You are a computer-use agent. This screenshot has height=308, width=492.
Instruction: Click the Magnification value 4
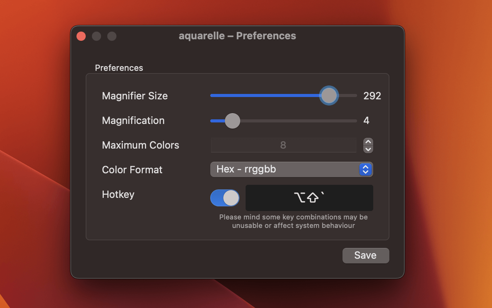point(366,121)
